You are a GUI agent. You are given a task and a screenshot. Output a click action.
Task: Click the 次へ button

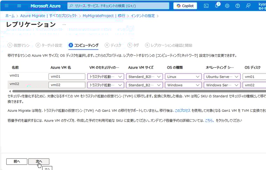tap(39, 162)
